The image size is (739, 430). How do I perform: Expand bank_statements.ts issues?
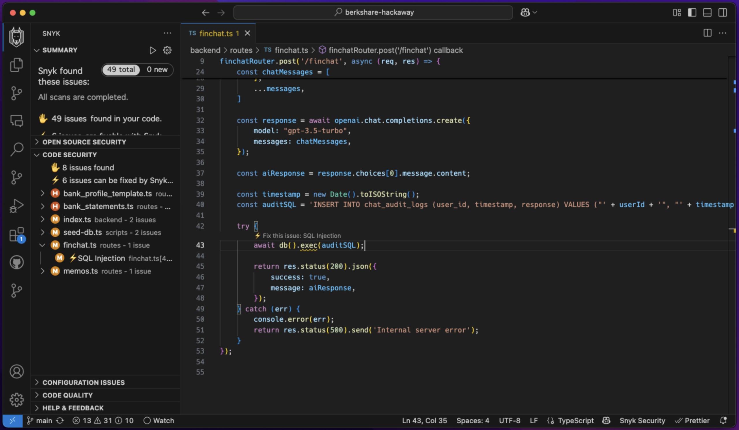click(x=42, y=206)
